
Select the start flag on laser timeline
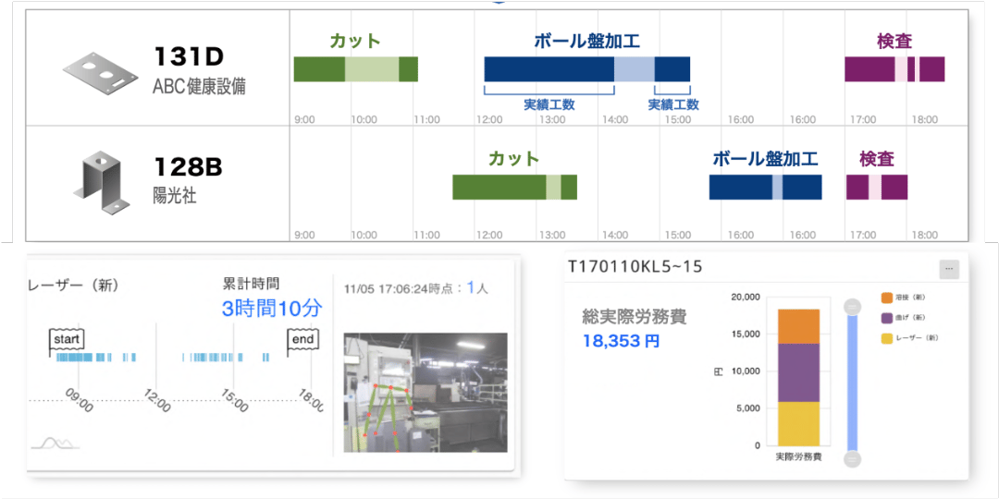point(67,340)
